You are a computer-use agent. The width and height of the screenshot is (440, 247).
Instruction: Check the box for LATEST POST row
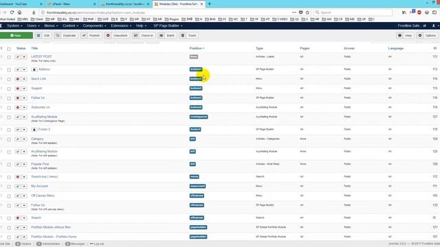pos(9,57)
